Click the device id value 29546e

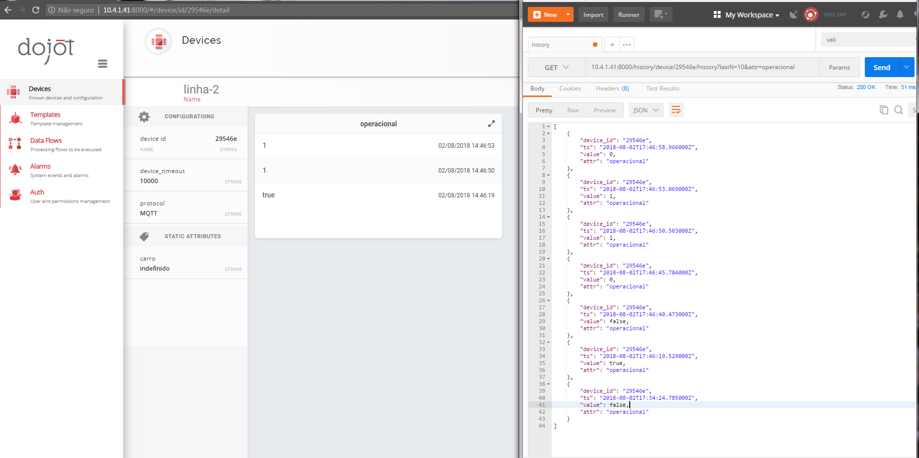pos(226,139)
